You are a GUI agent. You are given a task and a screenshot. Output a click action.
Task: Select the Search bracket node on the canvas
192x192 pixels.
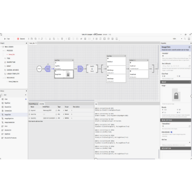point(92,69)
